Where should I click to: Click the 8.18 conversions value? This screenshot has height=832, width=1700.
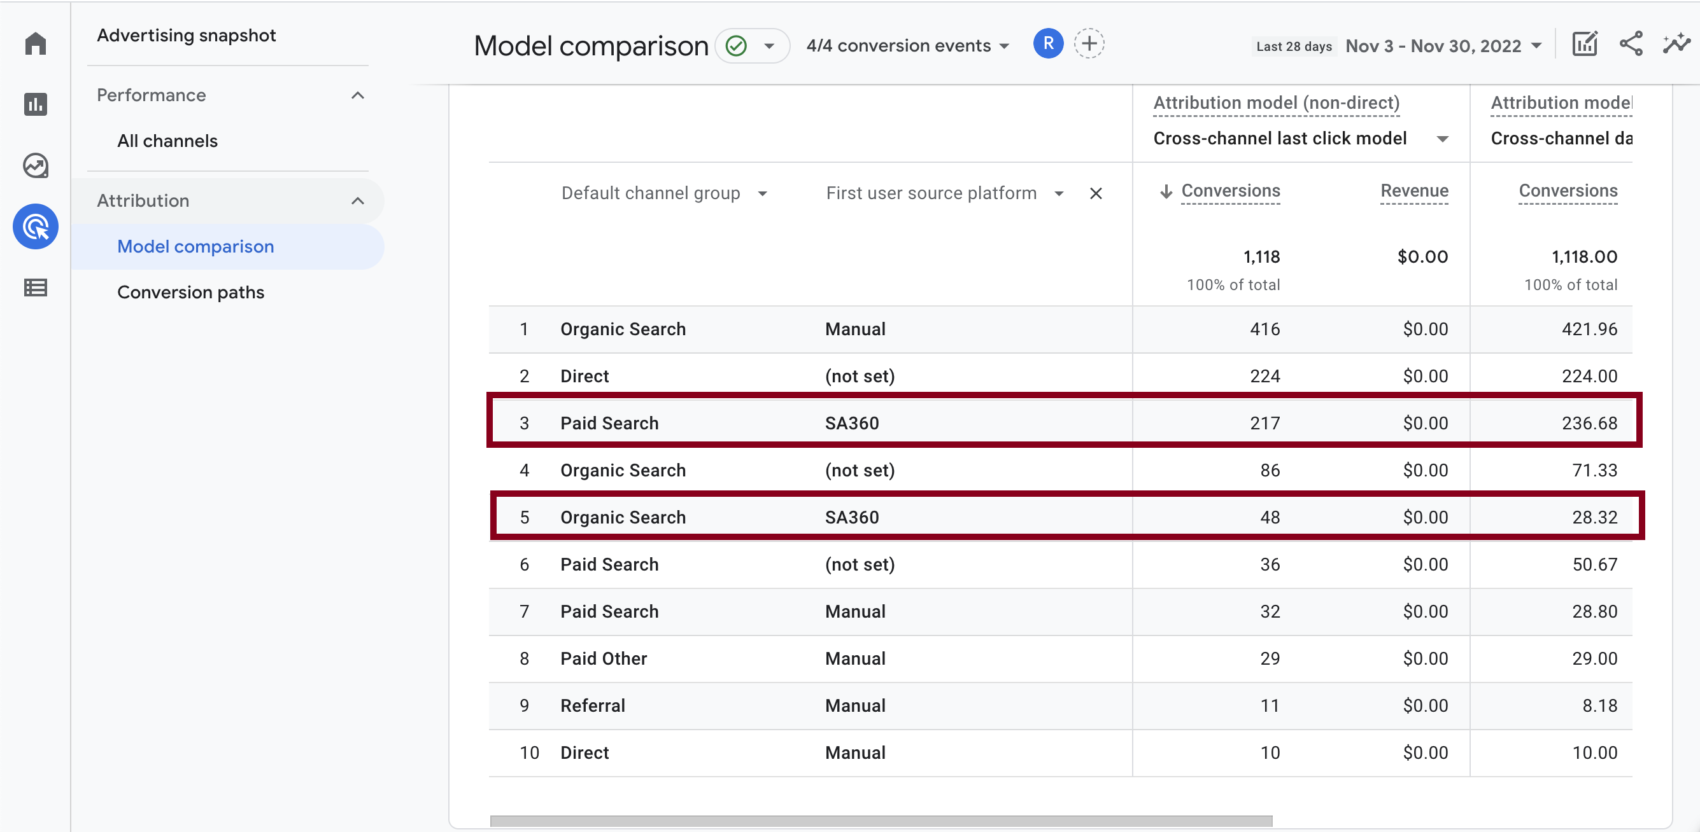(1599, 706)
